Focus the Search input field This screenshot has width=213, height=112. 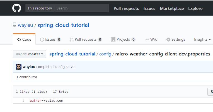point(81,8)
